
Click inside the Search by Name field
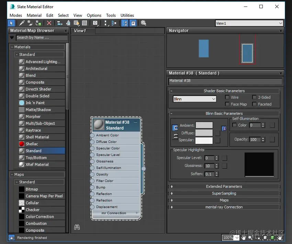pyautogui.click(x=41, y=37)
